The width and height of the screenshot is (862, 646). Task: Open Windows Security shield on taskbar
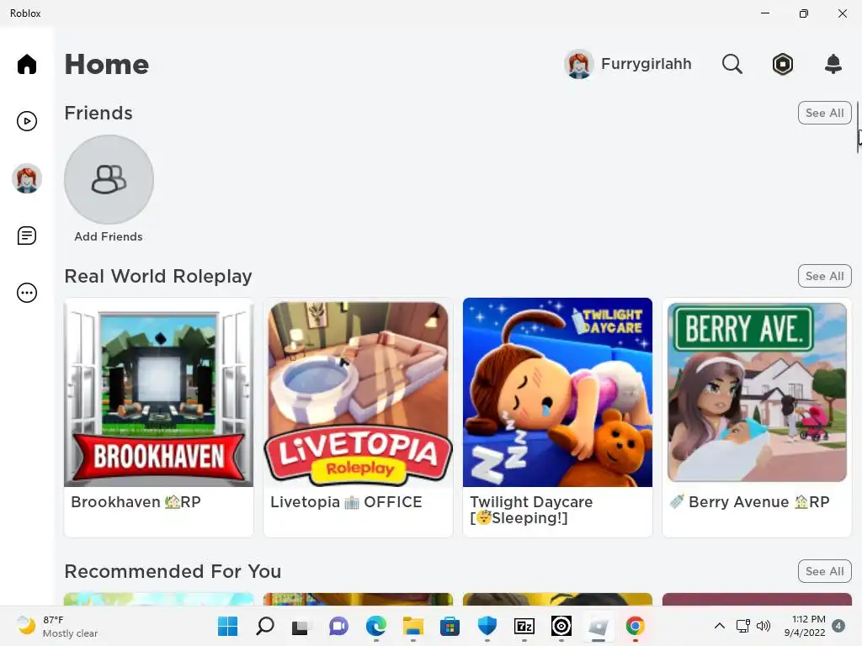(x=487, y=626)
